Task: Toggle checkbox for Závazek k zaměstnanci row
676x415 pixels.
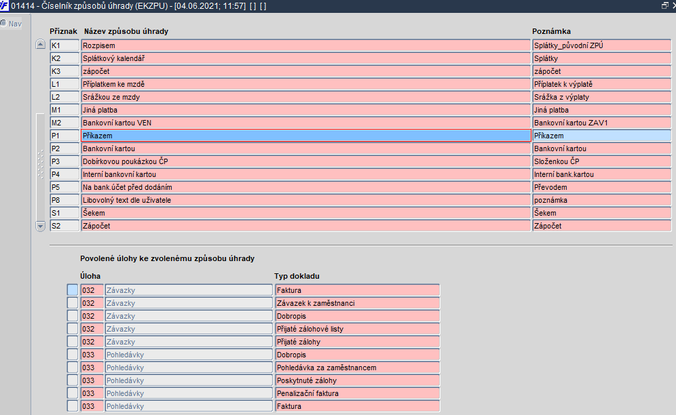Action: [x=73, y=303]
